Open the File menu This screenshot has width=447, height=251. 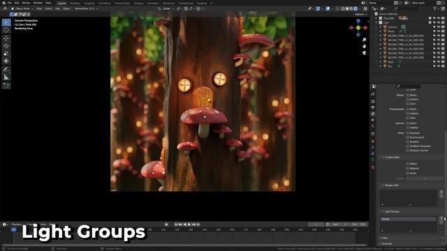[x=9, y=3]
